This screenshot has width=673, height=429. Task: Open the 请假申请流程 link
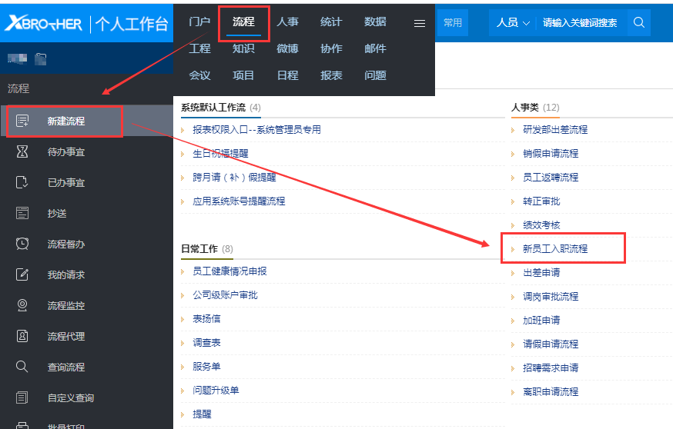550,344
